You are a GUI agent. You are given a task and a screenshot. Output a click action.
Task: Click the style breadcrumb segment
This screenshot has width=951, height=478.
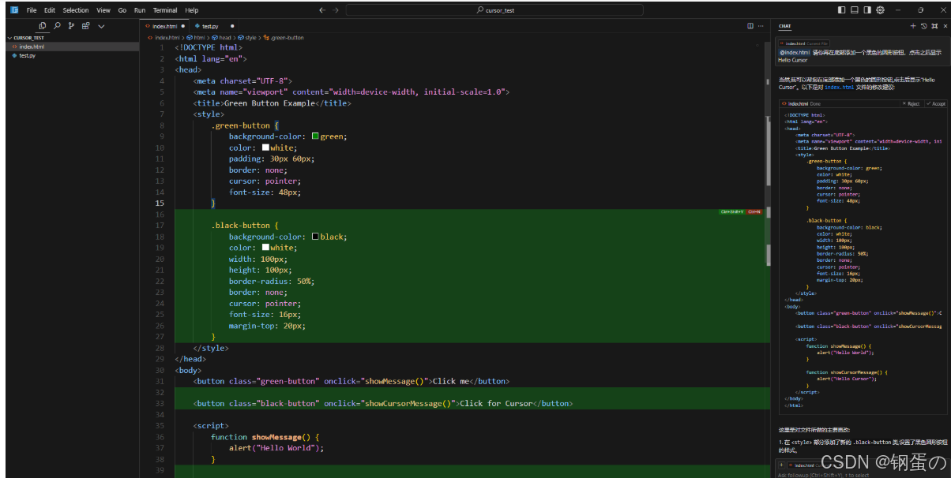248,37
